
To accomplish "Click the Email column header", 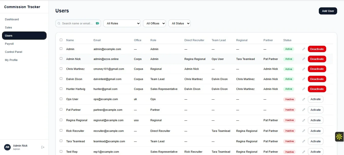I will tap(97, 40).
